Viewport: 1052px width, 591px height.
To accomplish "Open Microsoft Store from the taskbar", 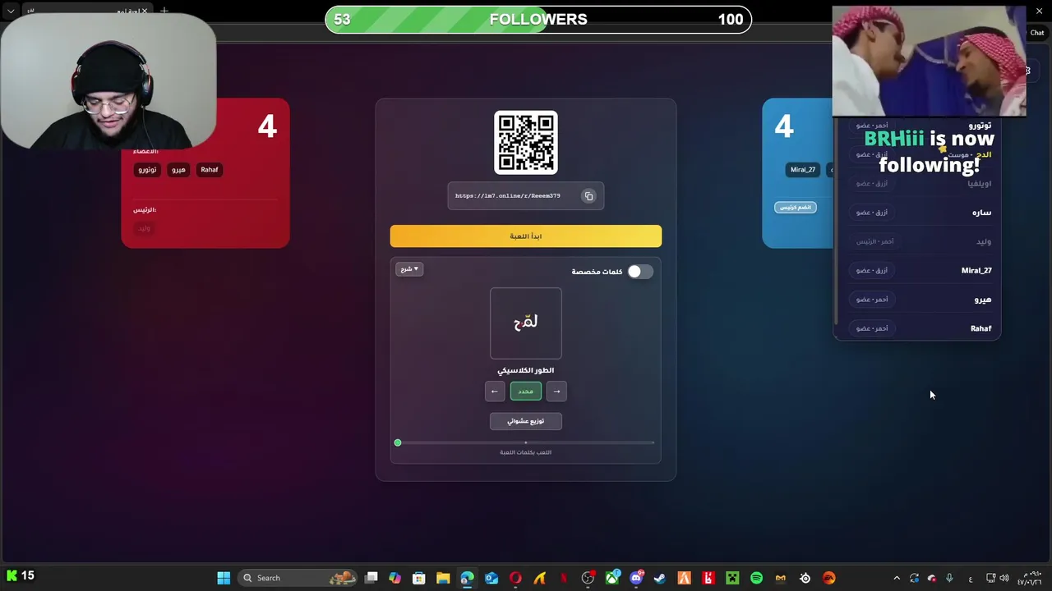I will pyautogui.click(x=419, y=578).
